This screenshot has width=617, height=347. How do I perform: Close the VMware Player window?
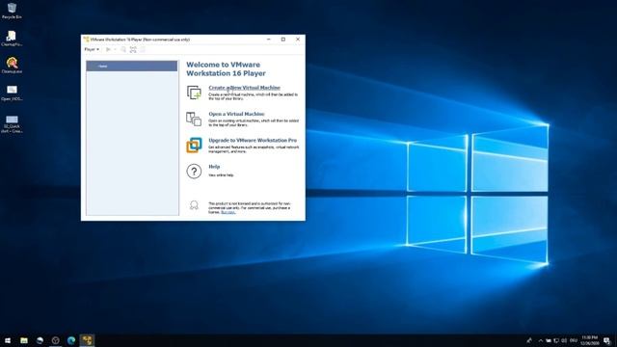pyautogui.click(x=298, y=40)
